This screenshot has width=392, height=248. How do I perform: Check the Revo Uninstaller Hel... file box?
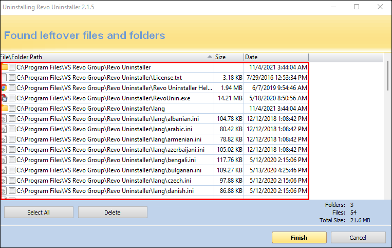(x=12, y=87)
